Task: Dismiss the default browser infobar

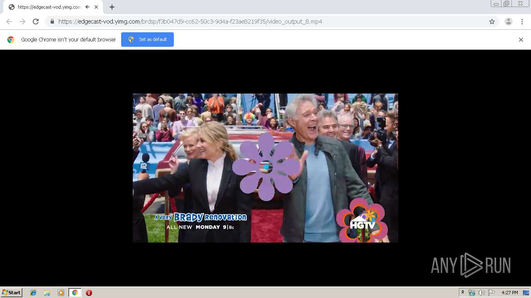Action: [x=521, y=40]
